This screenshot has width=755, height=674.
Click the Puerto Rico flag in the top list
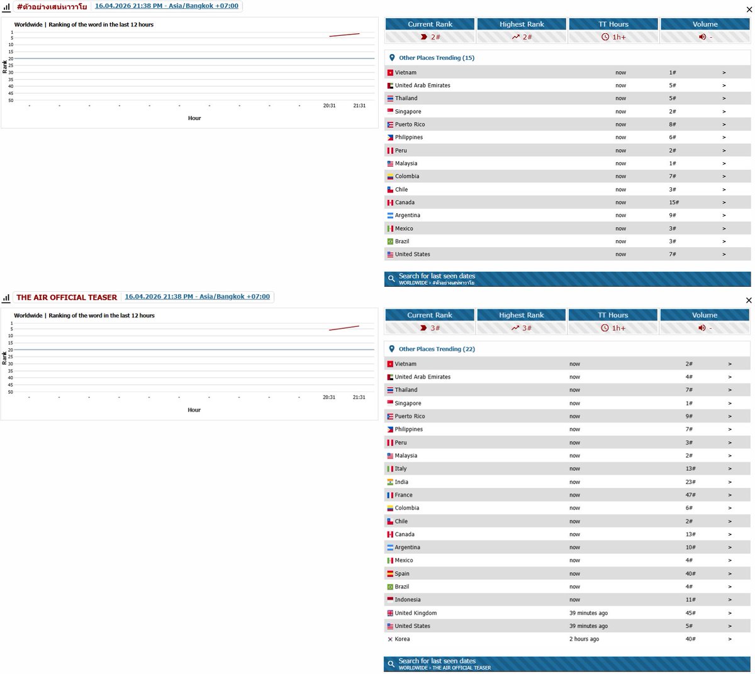click(x=390, y=124)
